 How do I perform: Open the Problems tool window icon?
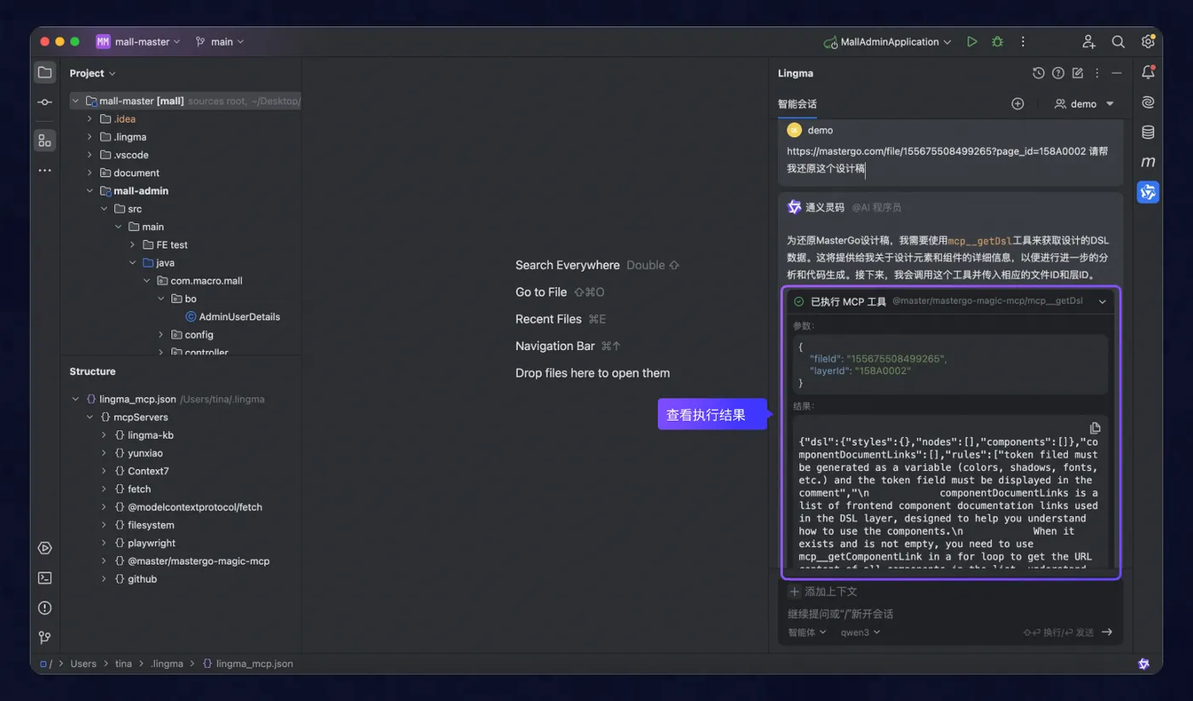[x=44, y=607]
